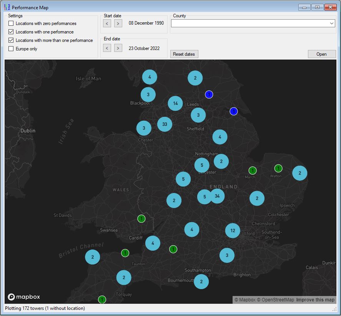
Task: Uncheck Locations with one performance
Action: click(11, 32)
